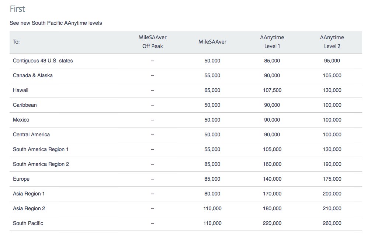Click South America Region 2's 160,000 value
The height and width of the screenshot is (242, 371).
coord(272,164)
